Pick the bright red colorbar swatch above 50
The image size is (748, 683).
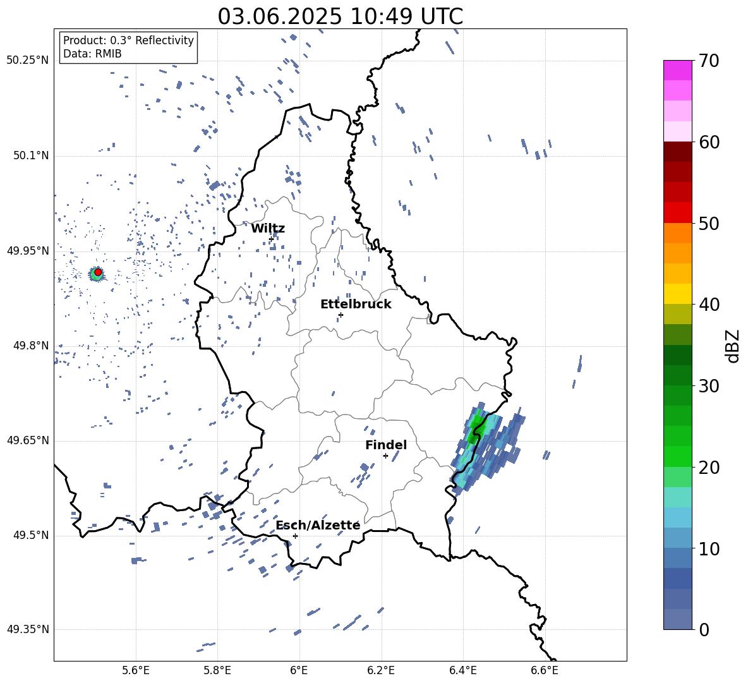click(x=677, y=213)
